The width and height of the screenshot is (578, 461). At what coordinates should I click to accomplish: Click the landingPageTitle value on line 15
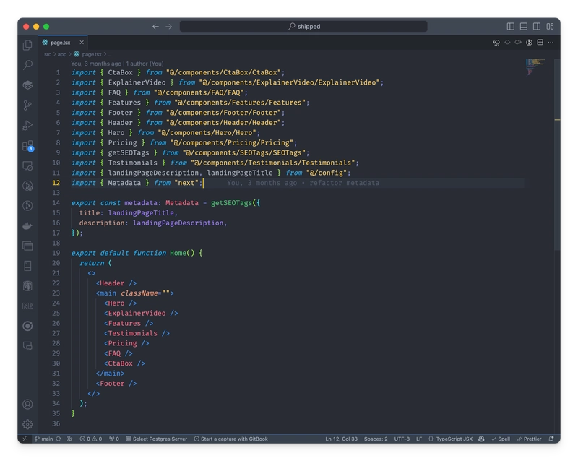(x=141, y=213)
